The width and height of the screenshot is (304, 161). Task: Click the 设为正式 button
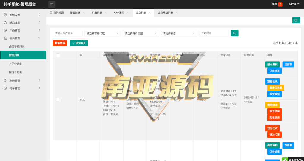273,128
